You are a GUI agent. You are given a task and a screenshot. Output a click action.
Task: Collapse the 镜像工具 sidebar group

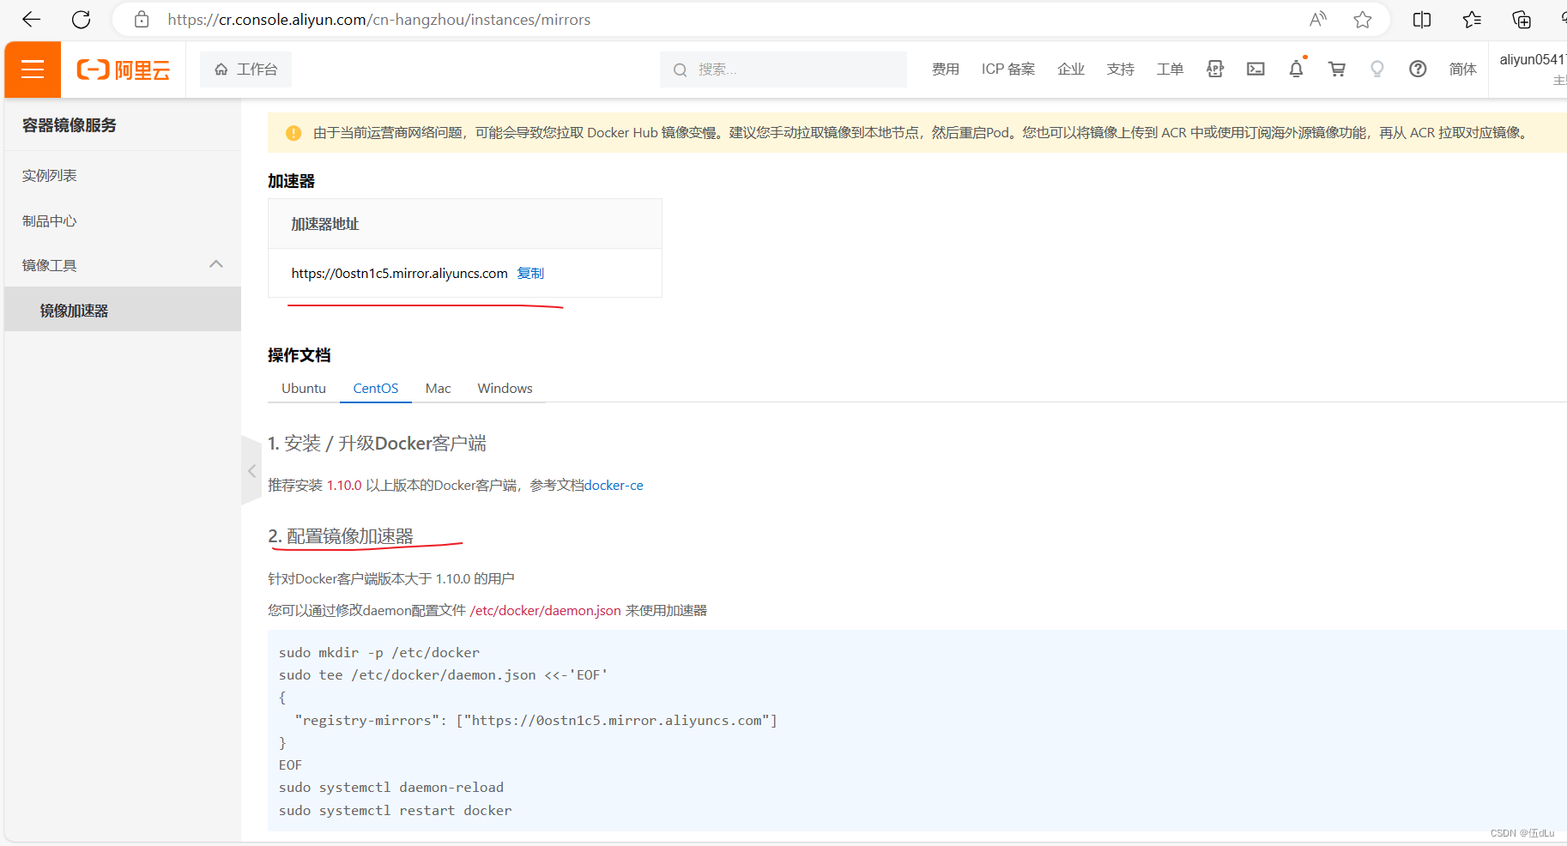(x=123, y=265)
